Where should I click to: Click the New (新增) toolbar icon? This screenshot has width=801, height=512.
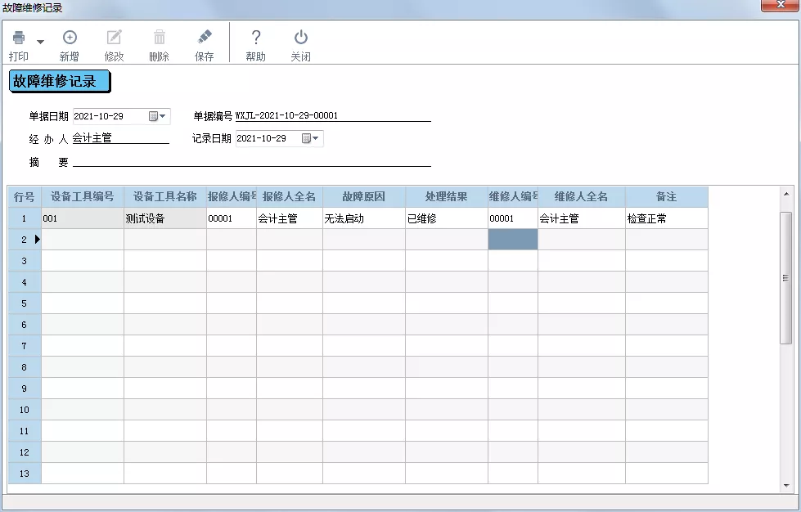tap(70, 38)
